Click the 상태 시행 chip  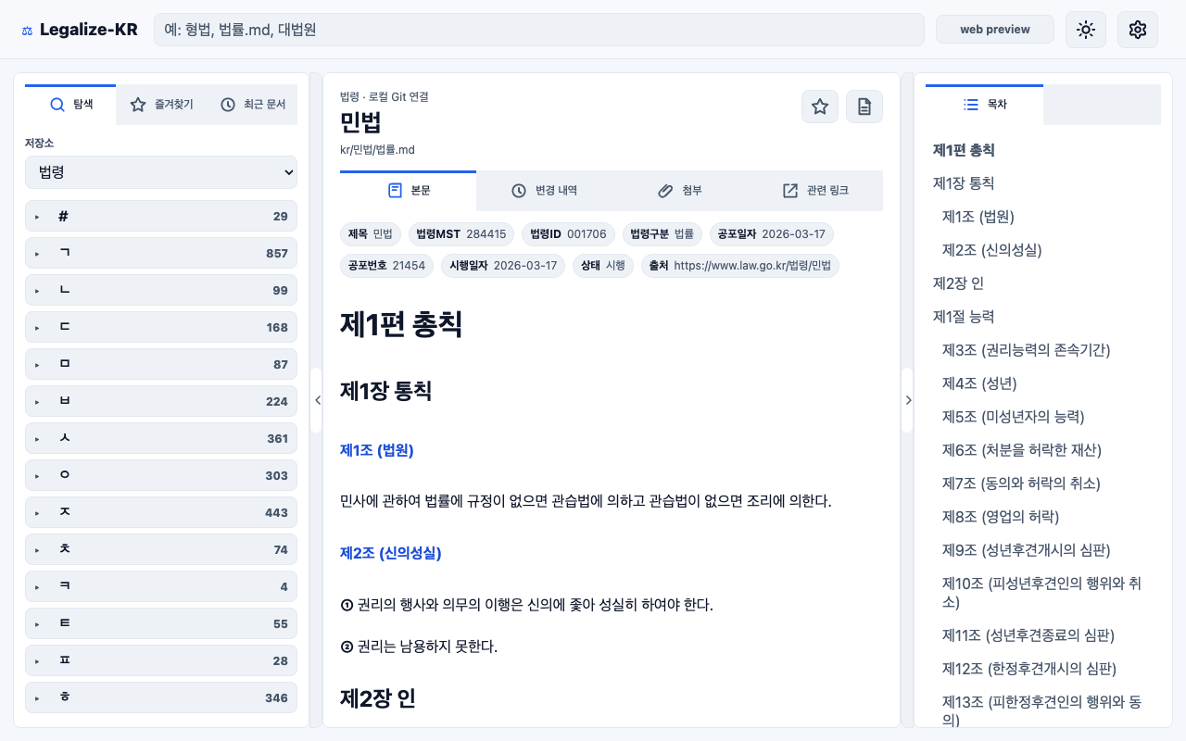coord(603,266)
